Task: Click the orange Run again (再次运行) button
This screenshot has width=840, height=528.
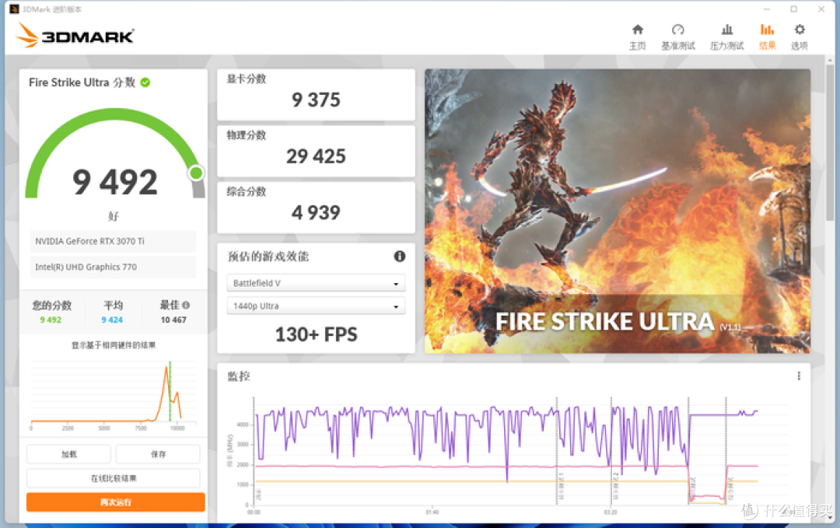Action: (116, 502)
